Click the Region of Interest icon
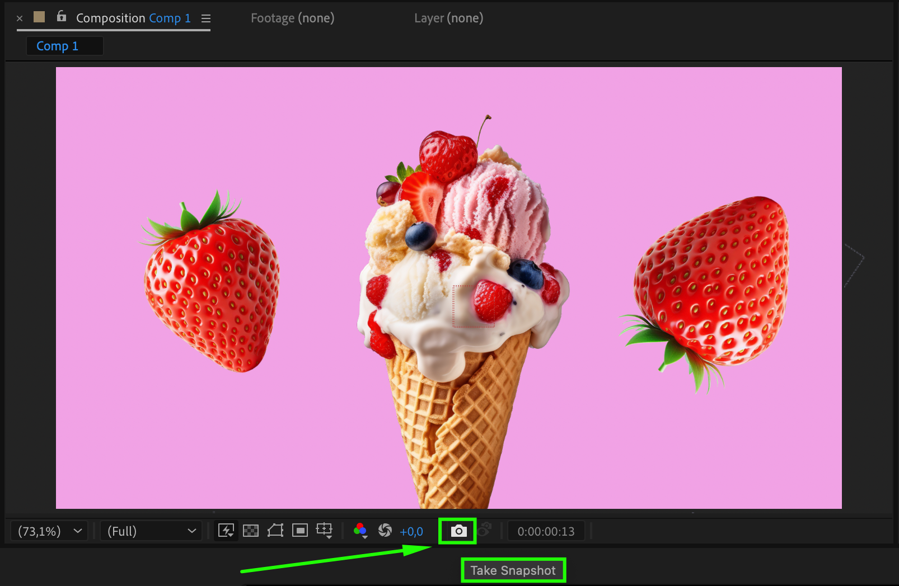This screenshot has height=586, width=899. 300,531
